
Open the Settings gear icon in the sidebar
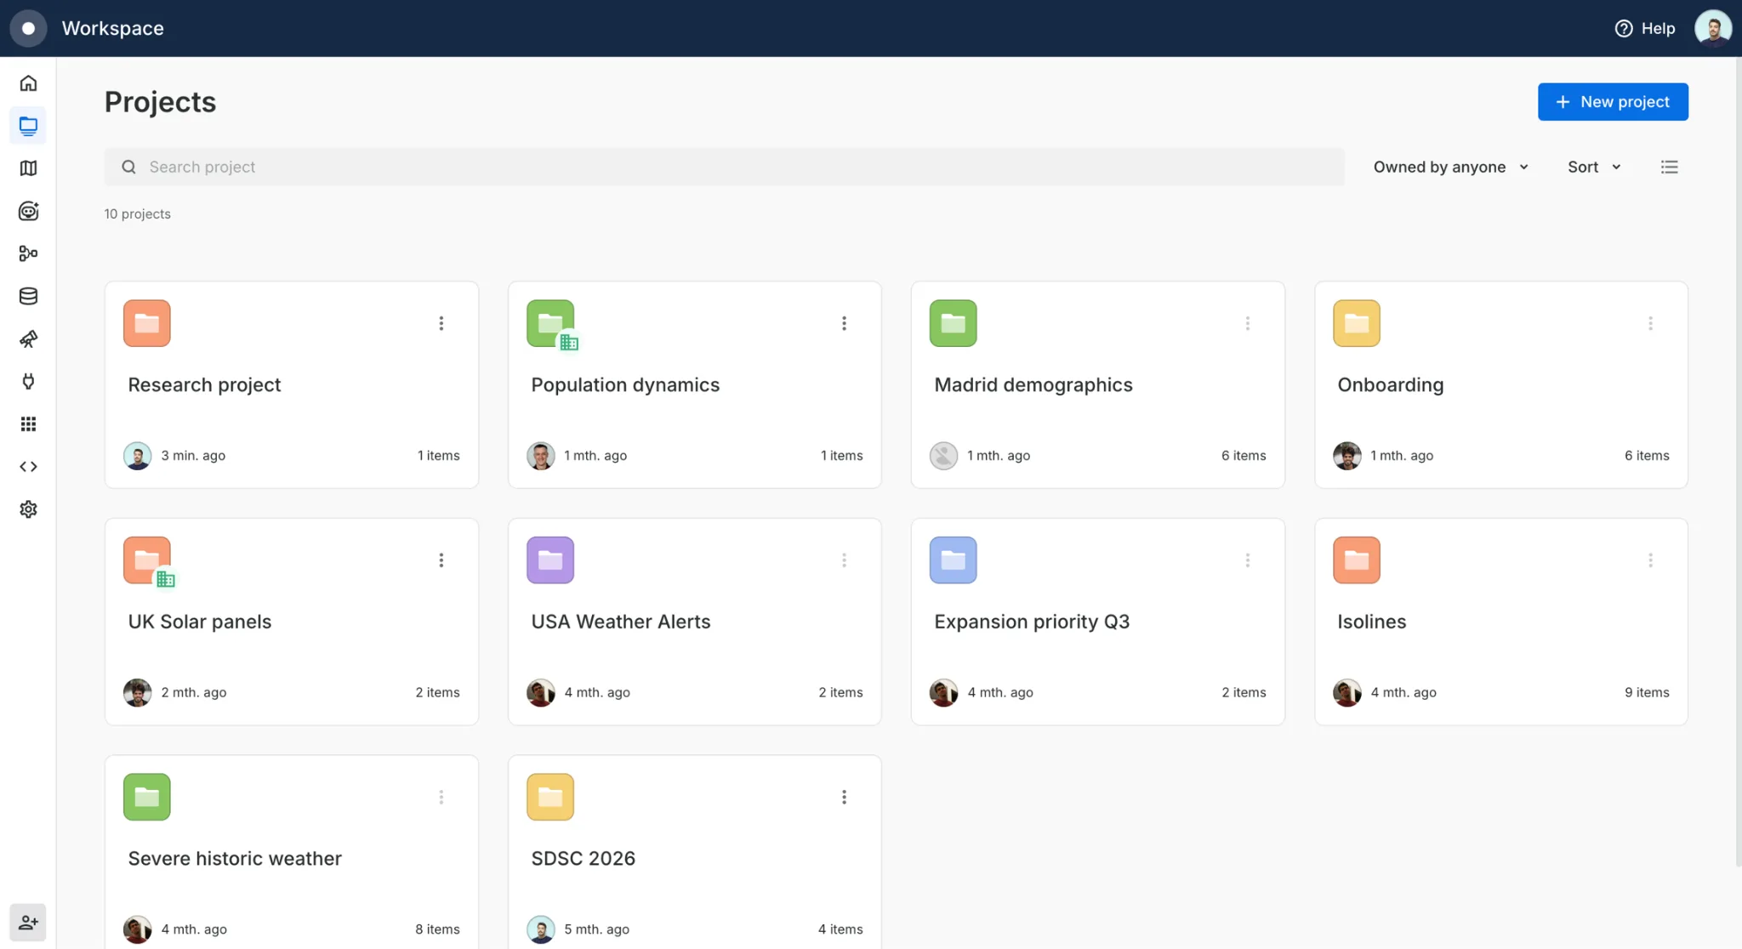[x=28, y=509]
